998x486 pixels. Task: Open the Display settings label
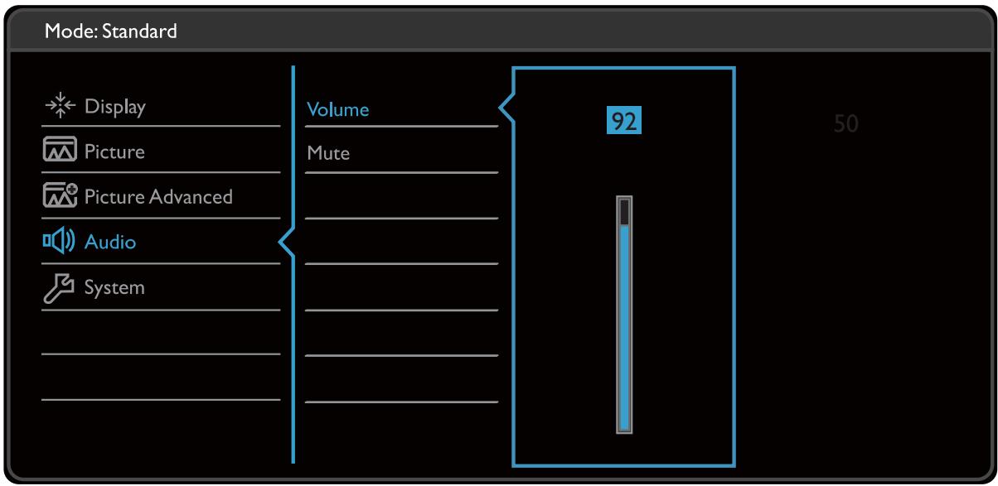114,107
